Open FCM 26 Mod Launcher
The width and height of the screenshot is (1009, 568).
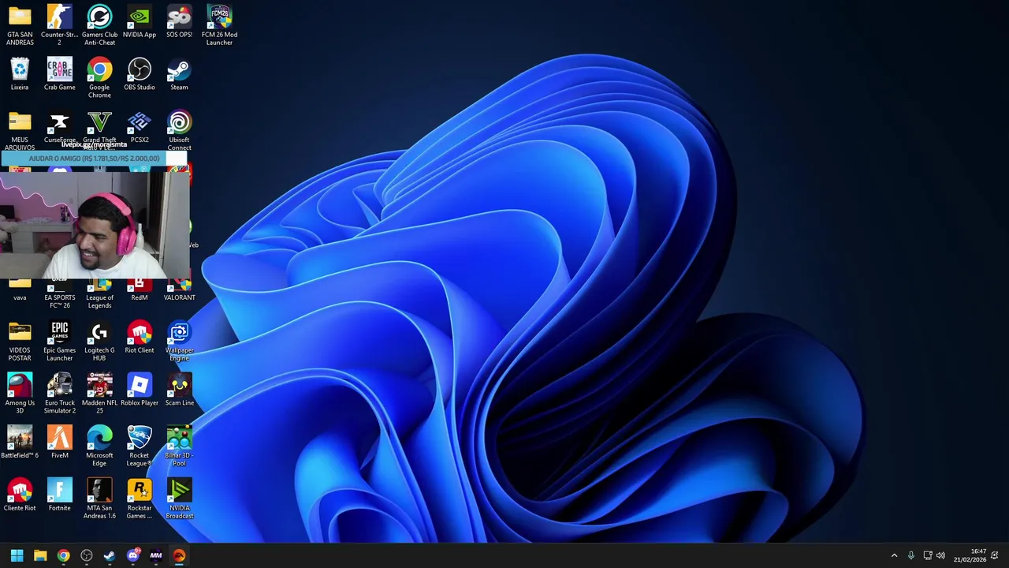[x=219, y=25]
